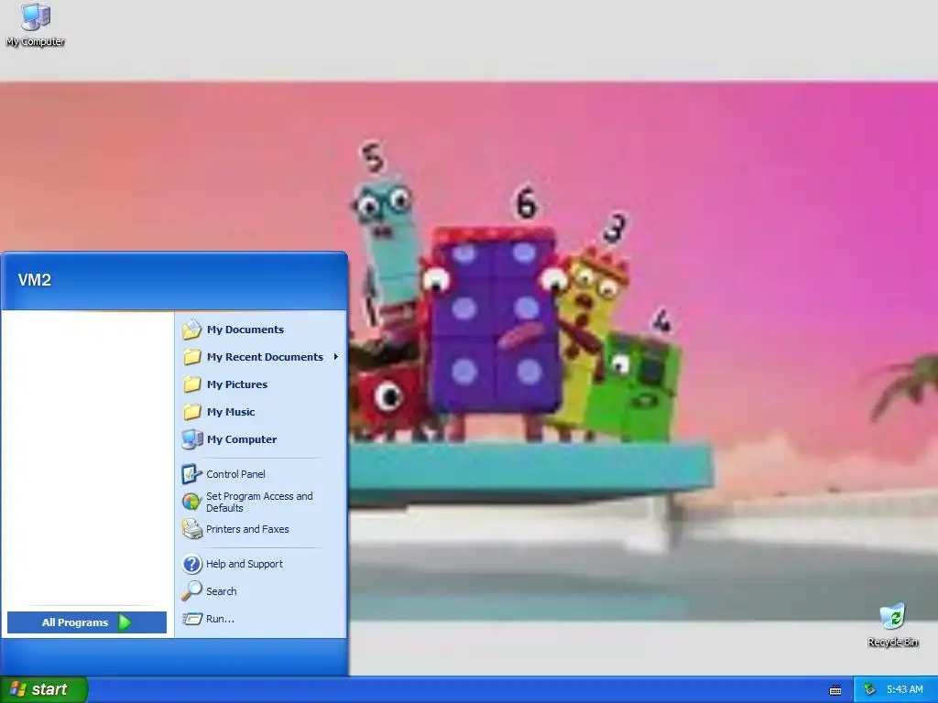Select My Computer label in Start menu
The height and width of the screenshot is (703, 938).
coord(242,439)
